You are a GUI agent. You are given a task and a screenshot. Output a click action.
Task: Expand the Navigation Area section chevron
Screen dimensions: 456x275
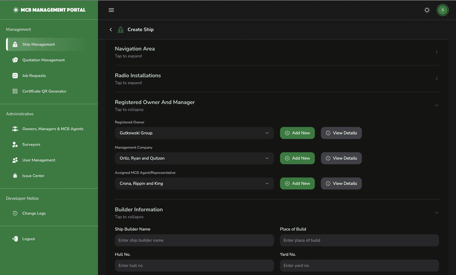pos(437,52)
